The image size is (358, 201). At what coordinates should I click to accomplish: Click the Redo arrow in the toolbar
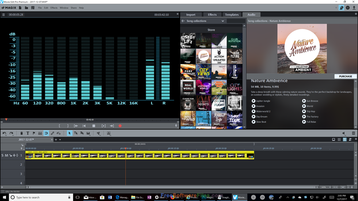(11, 133)
